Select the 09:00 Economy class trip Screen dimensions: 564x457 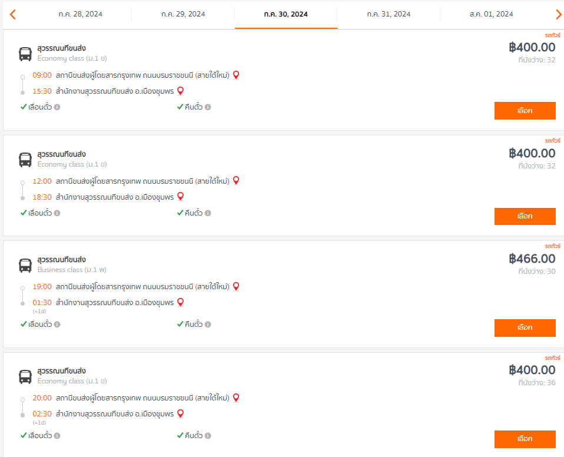coord(525,111)
